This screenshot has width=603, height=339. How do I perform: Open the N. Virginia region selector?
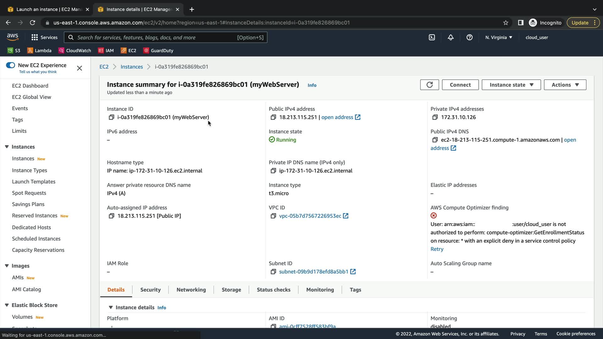tap(498, 37)
